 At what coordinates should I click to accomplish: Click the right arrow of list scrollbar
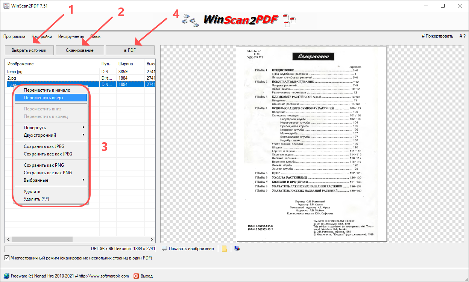click(152, 239)
